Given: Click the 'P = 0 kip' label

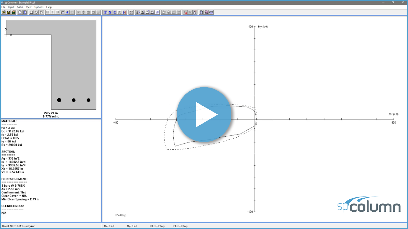Looking at the screenshot, I should tap(121, 215).
